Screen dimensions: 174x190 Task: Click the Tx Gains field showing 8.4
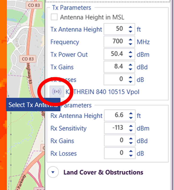pyautogui.click(x=116, y=67)
